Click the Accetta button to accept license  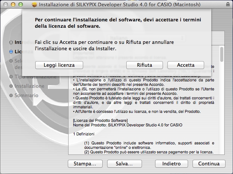pos(185,65)
